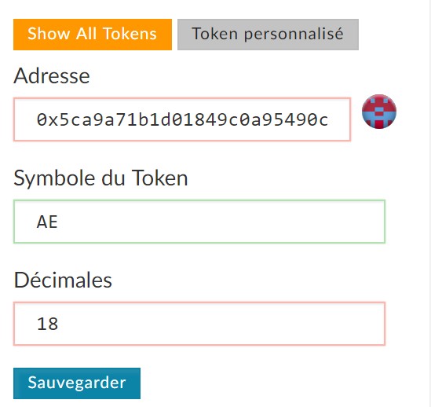Screen dimensions: 431x407
Task: Click the 0x5ca9a71b address text
Action: [x=182, y=119]
